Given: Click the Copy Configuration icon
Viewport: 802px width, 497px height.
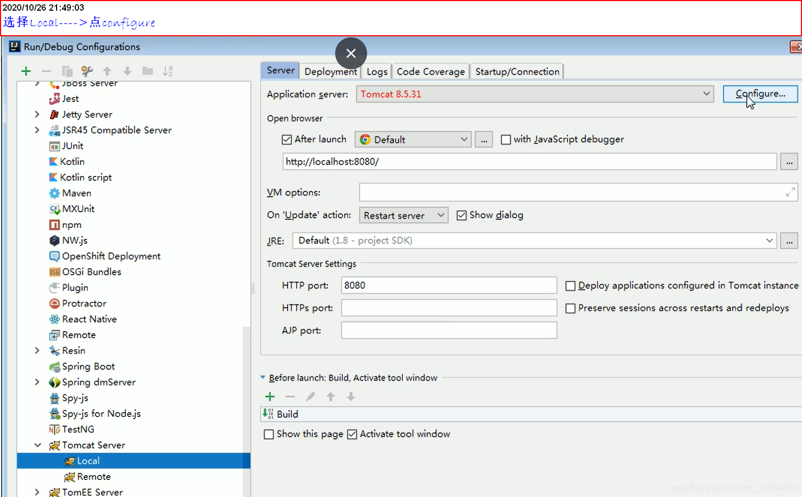Looking at the screenshot, I should tap(67, 71).
